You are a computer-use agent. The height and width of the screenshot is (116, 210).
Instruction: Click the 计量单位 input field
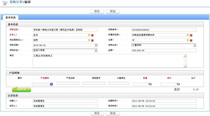[119, 83]
